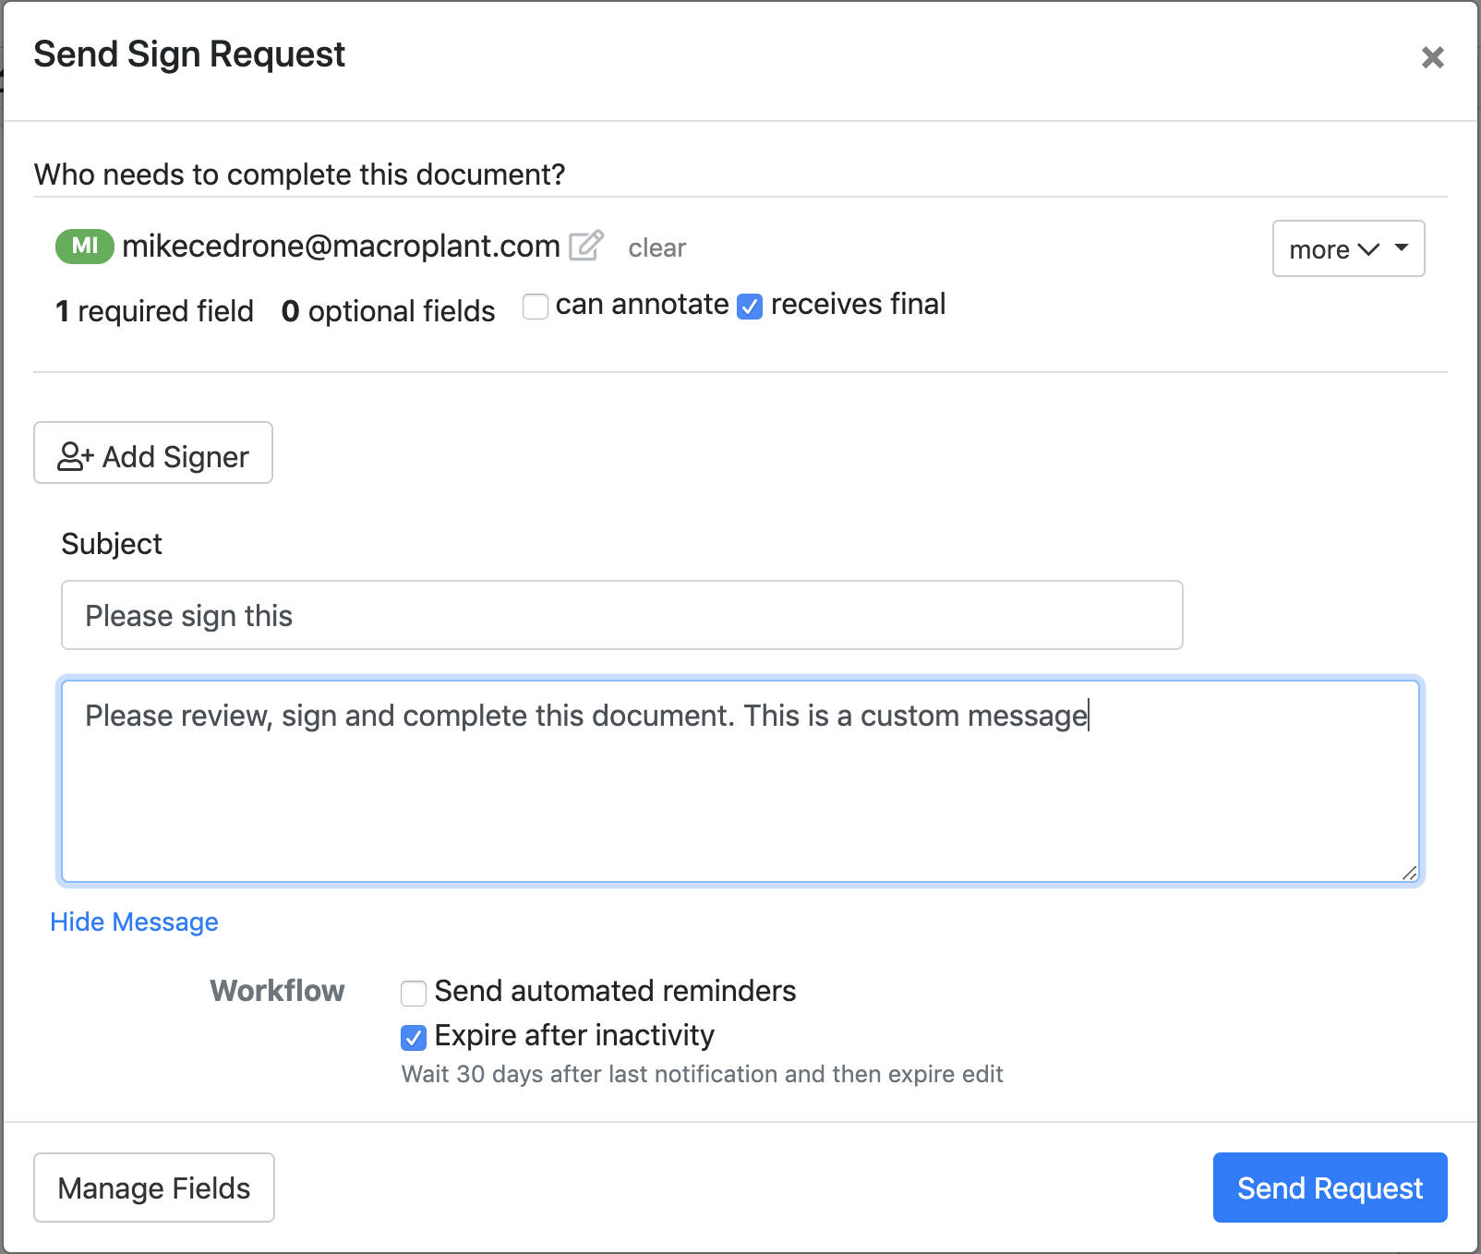Enable the "can annotate" checkbox
The image size is (1481, 1254).
[536, 306]
